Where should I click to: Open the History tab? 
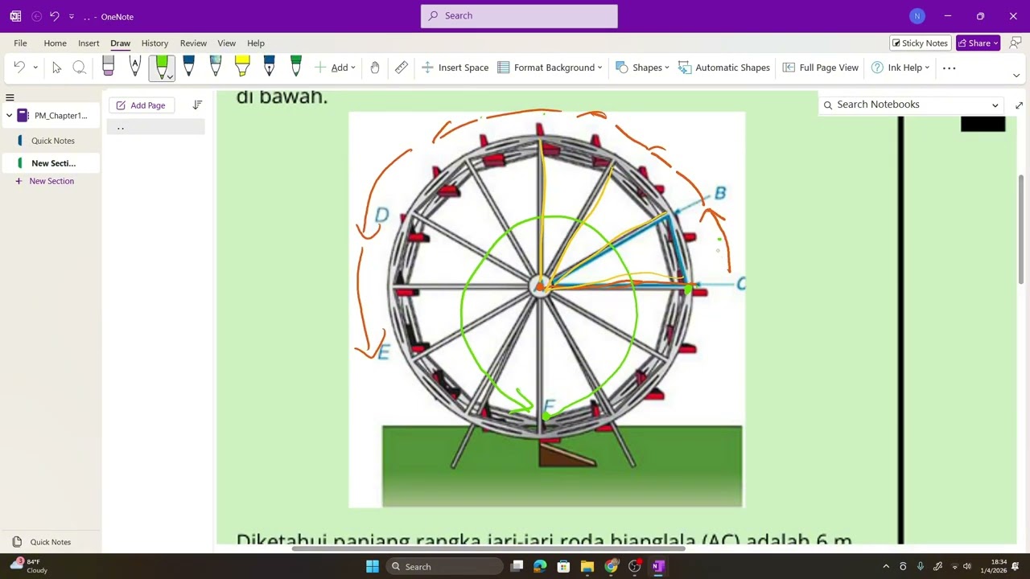point(154,43)
